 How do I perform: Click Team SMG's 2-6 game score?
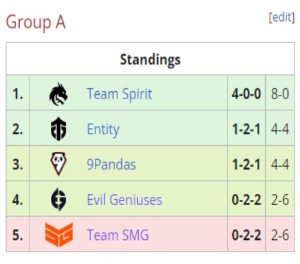[280, 235]
